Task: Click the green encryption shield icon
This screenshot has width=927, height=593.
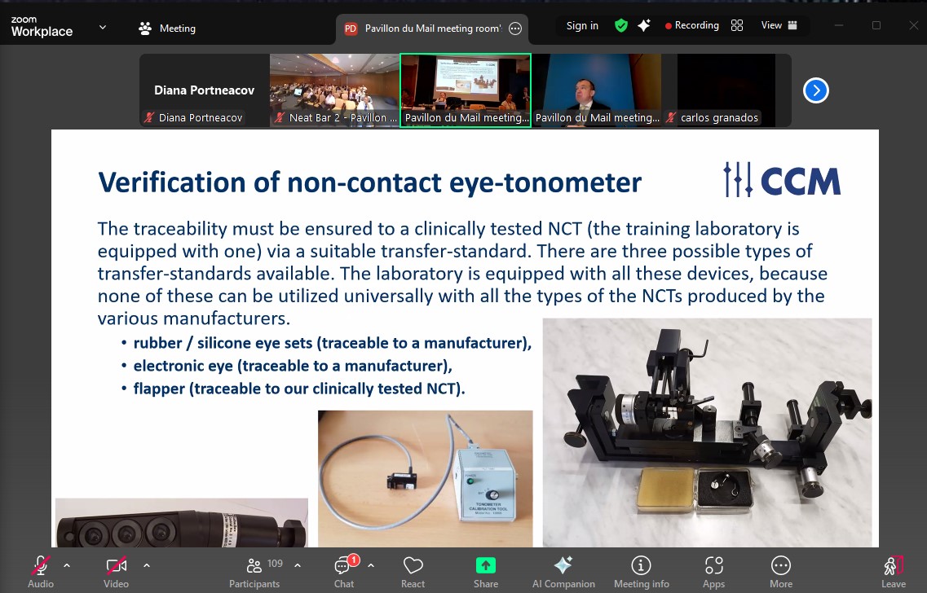Action: click(621, 26)
